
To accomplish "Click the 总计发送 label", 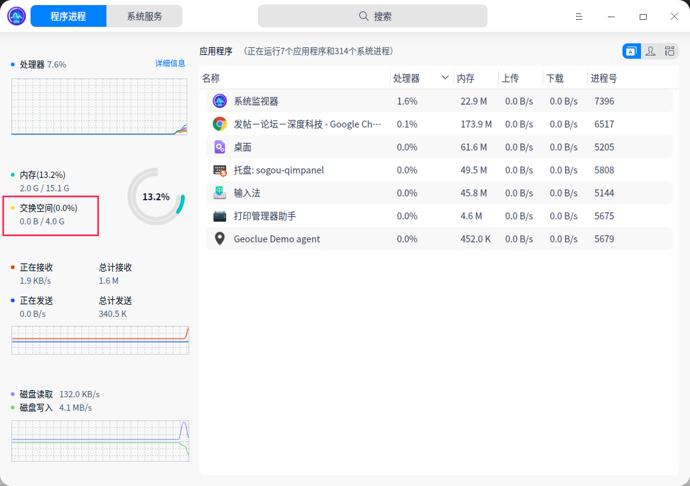I will tap(115, 300).
